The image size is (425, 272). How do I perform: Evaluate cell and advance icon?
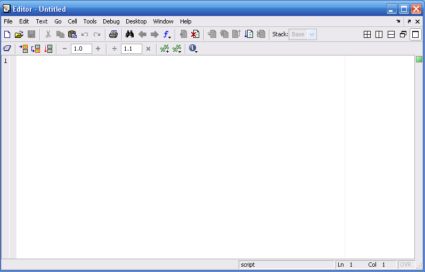pos(36,49)
